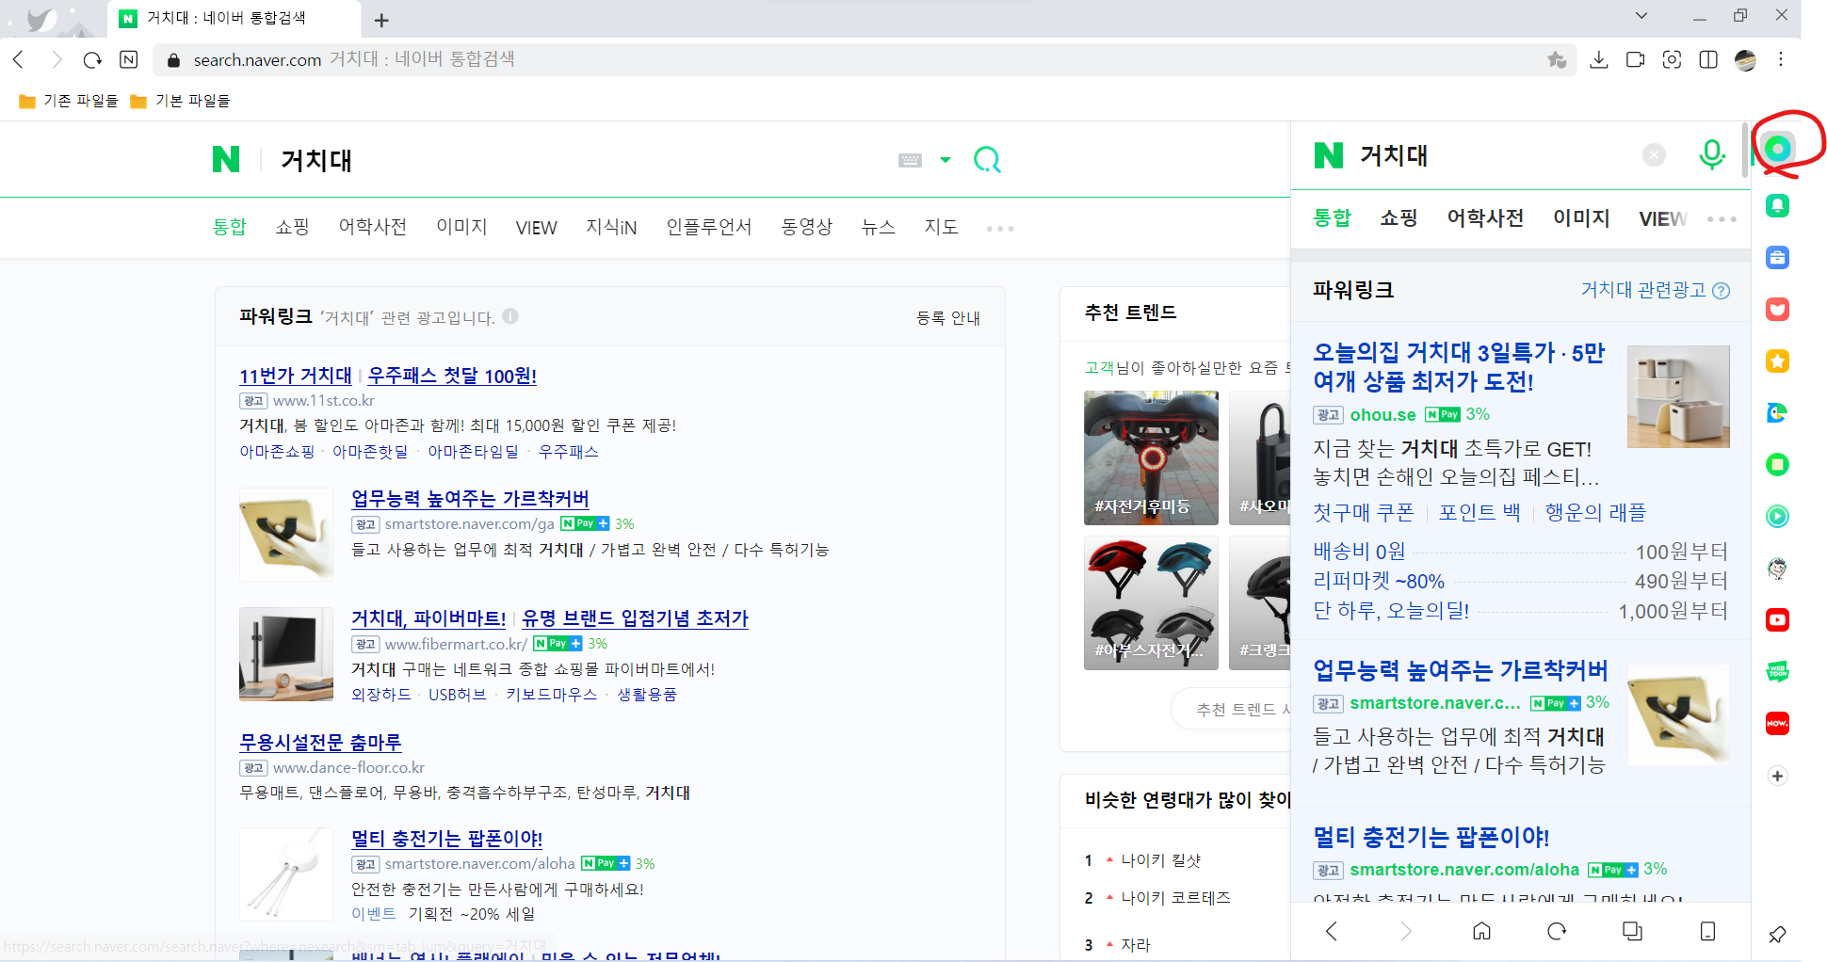Screen dimensions: 1827x962
Task: View site security lock info
Action: tap(173, 60)
